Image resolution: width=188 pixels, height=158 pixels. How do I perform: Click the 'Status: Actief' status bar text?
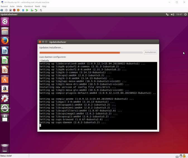click(6, 156)
